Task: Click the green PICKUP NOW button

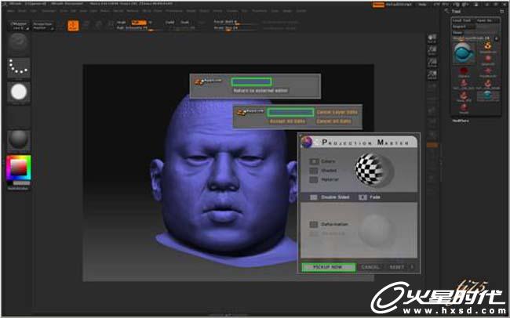Action: [328, 267]
